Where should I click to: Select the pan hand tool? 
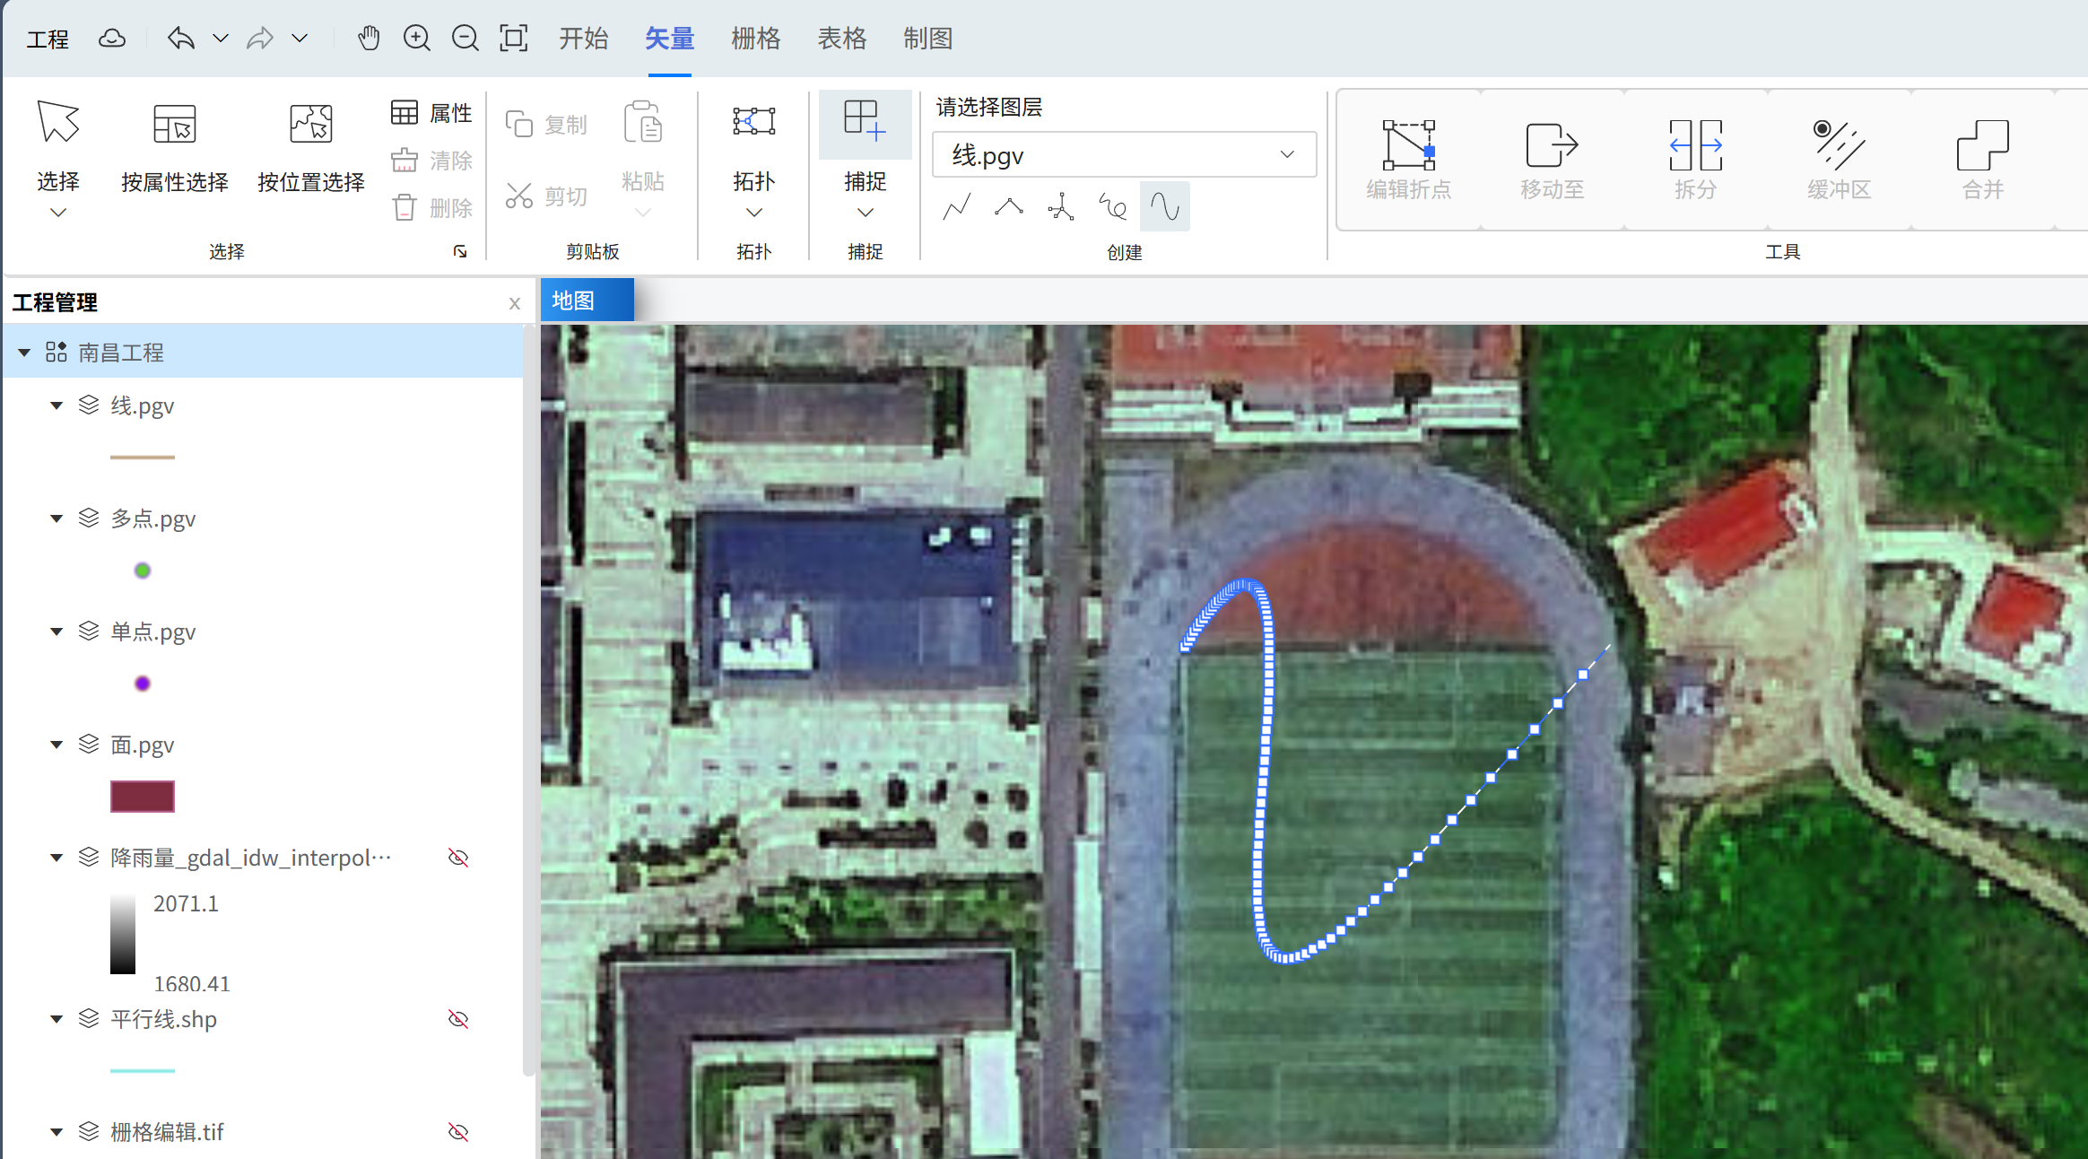click(x=369, y=39)
